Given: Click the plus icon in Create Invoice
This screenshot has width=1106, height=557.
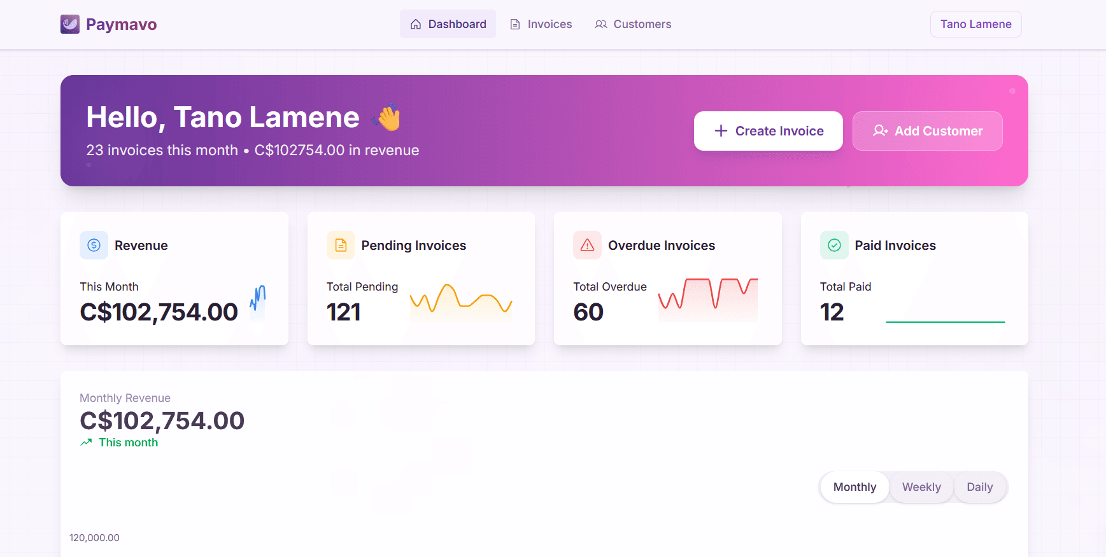Looking at the screenshot, I should point(721,131).
